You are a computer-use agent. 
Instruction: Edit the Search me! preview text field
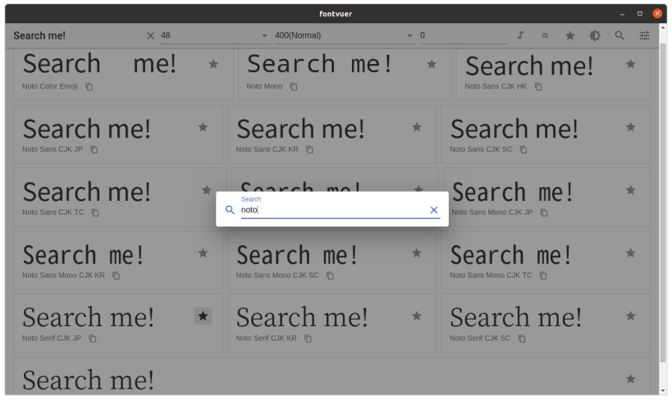[x=79, y=35]
